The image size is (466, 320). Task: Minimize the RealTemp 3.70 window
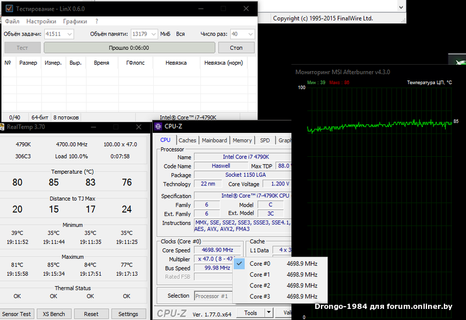coord(93,126)
